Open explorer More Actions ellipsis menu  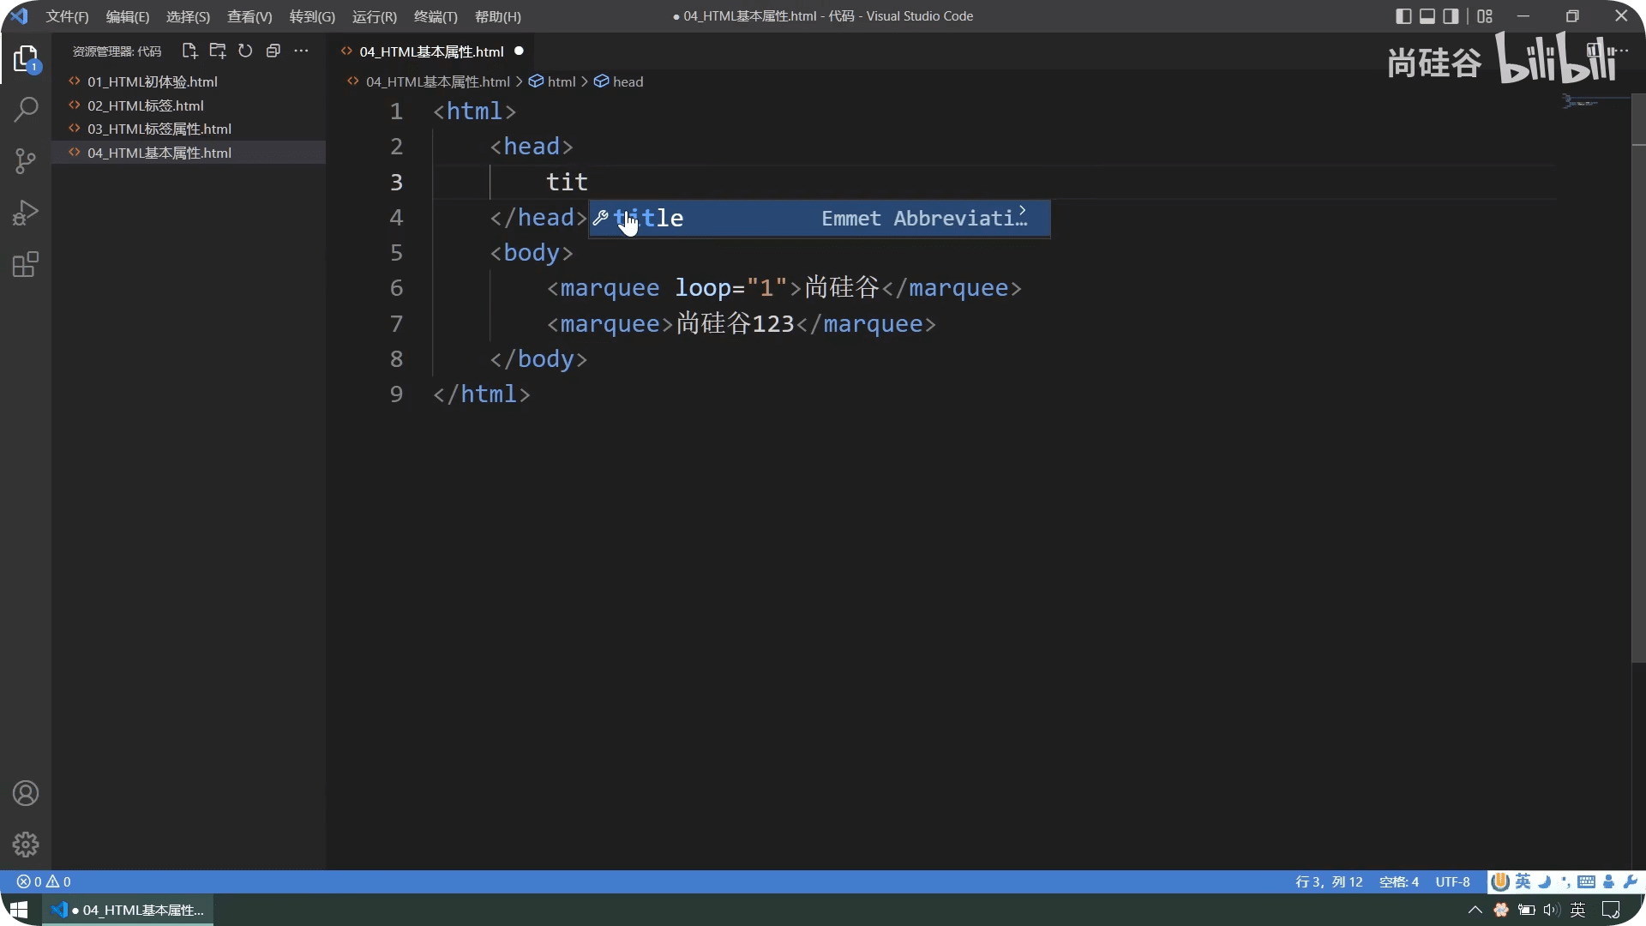pos(301,51)
